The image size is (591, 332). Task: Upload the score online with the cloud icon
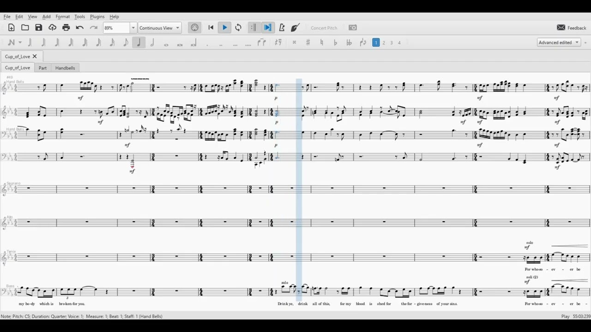coord(52,28)
